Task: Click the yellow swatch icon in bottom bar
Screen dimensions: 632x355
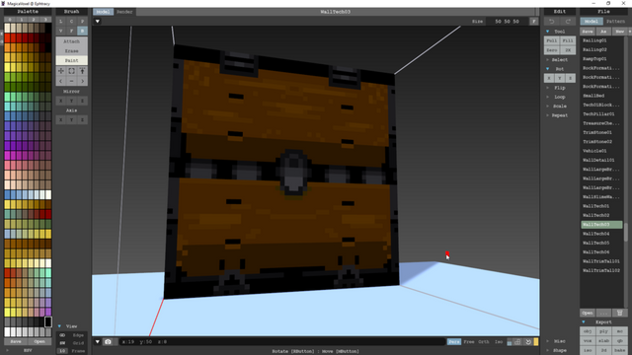Action: (x=536, y=342)
